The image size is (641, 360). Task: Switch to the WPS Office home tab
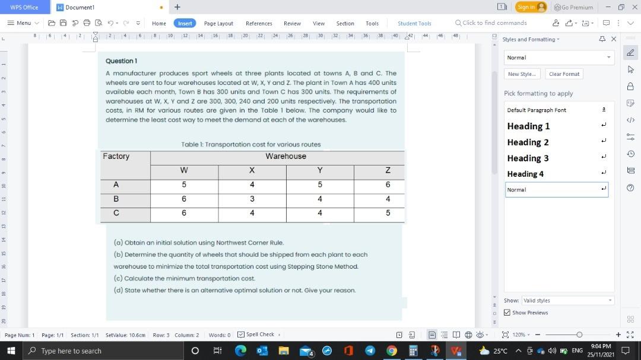24,7
